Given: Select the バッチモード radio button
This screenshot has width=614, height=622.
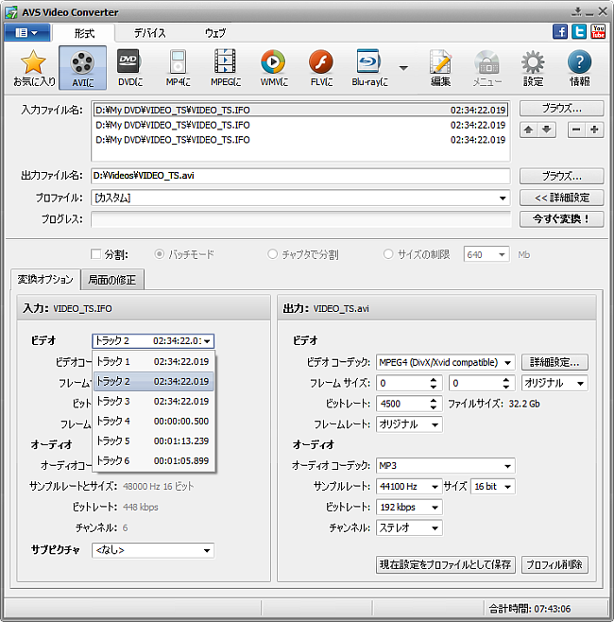Looking at the screenshot, I should 160,254.
